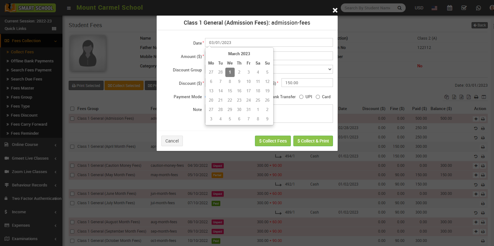Click the Collect Fees green button

coord(273,141)
